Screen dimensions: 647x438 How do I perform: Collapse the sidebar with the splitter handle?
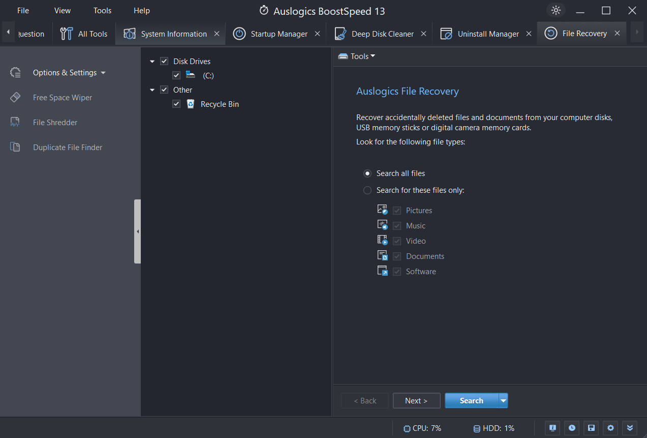[137, 231]
